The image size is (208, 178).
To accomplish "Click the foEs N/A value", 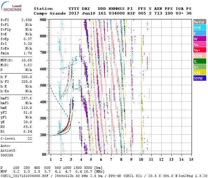I will 29,48.
